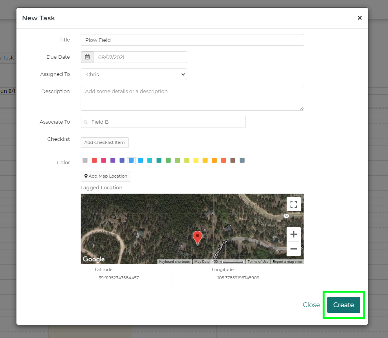Select the teal color swatch
Image resolution: width=388 pixels, height=338 pixels.
click(159, 160)
